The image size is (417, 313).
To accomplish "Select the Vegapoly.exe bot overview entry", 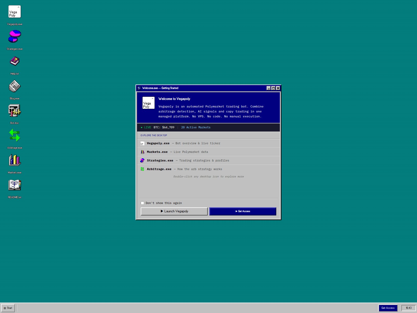I will coord(208,143).
